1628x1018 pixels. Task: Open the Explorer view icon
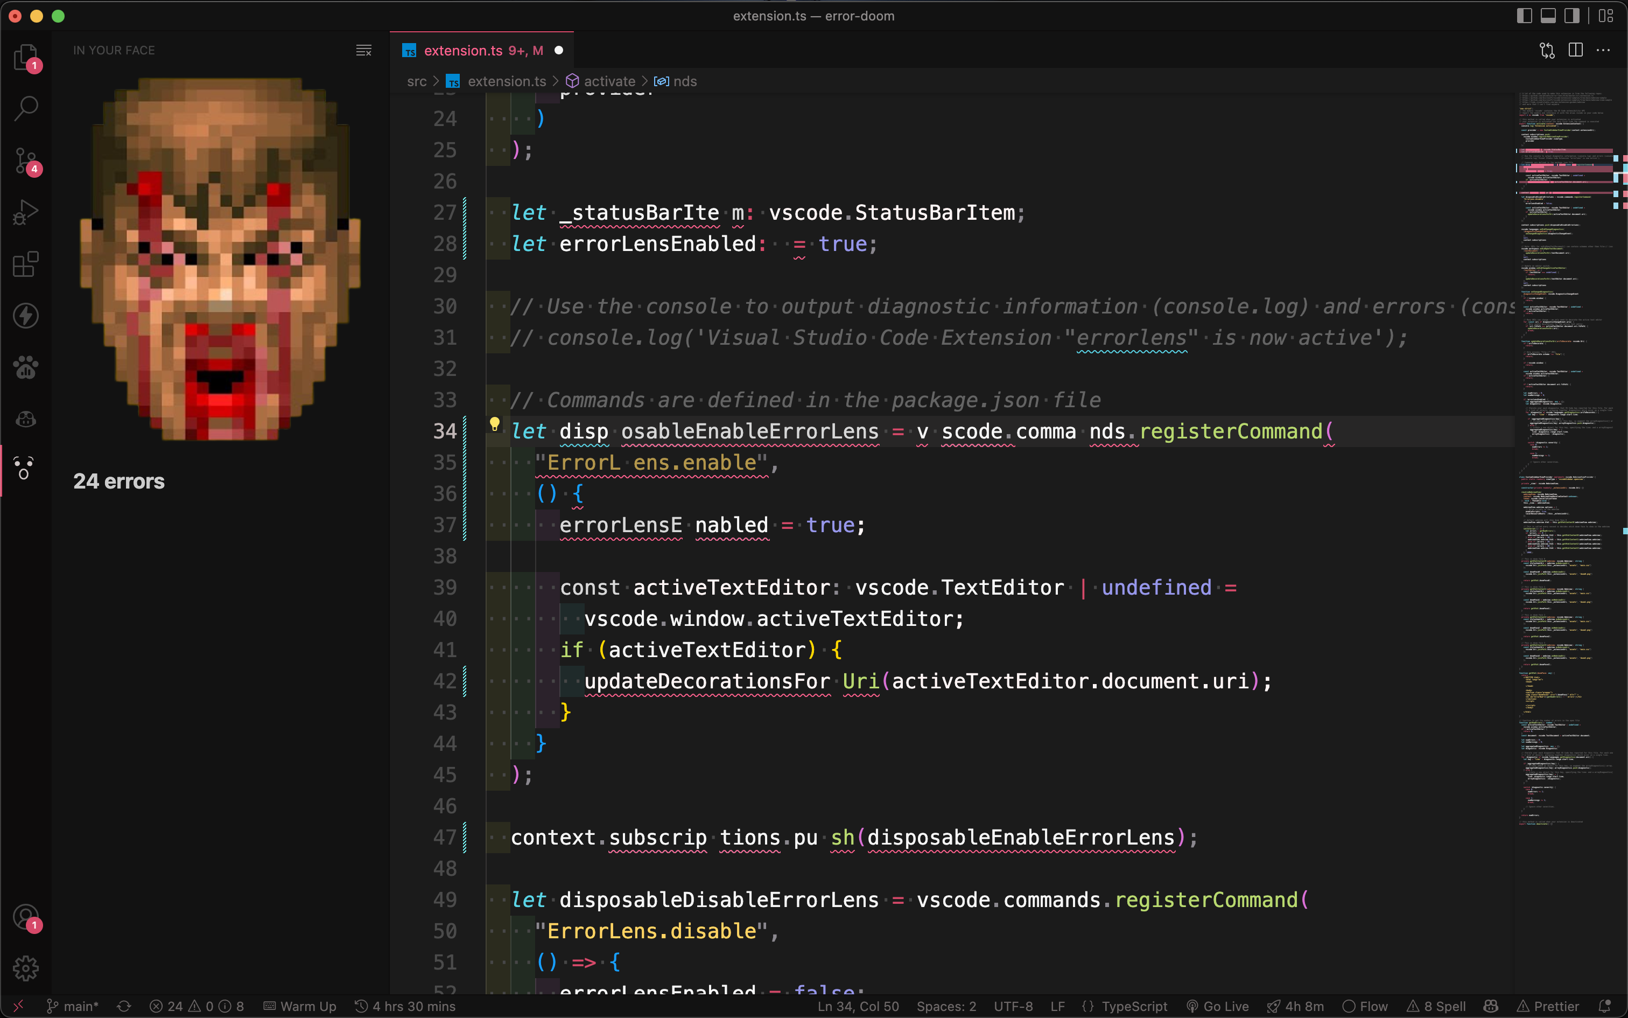[25, 57]
